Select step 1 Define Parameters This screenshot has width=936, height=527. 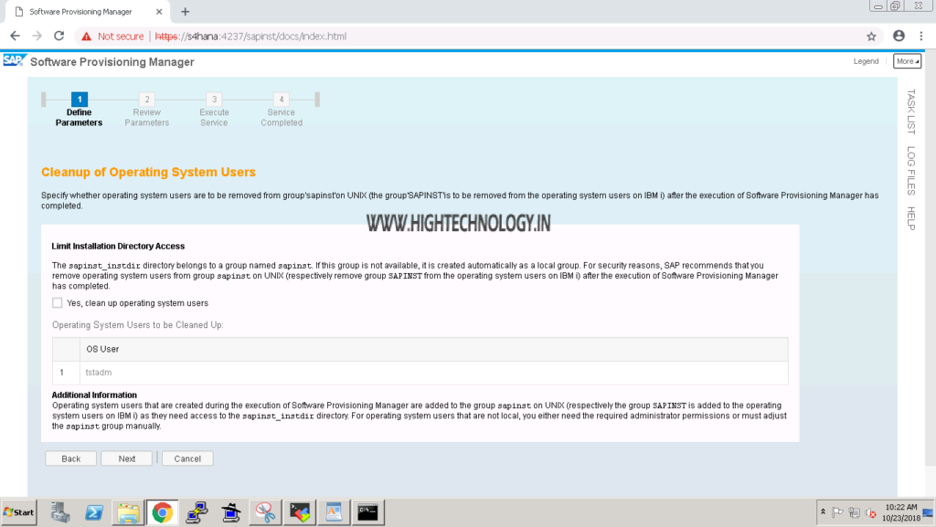click(80, 111)
